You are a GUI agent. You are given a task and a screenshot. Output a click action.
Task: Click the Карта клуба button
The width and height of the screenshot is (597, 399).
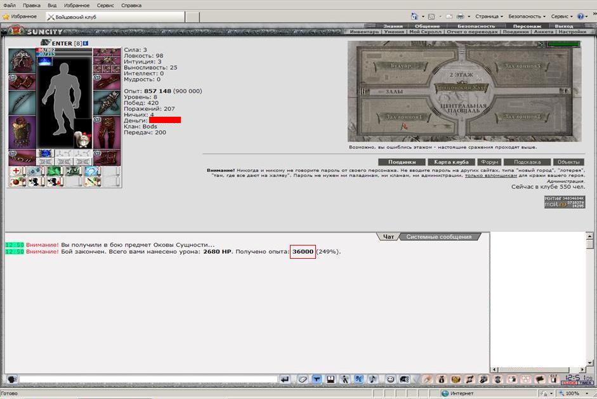[451, 162]
